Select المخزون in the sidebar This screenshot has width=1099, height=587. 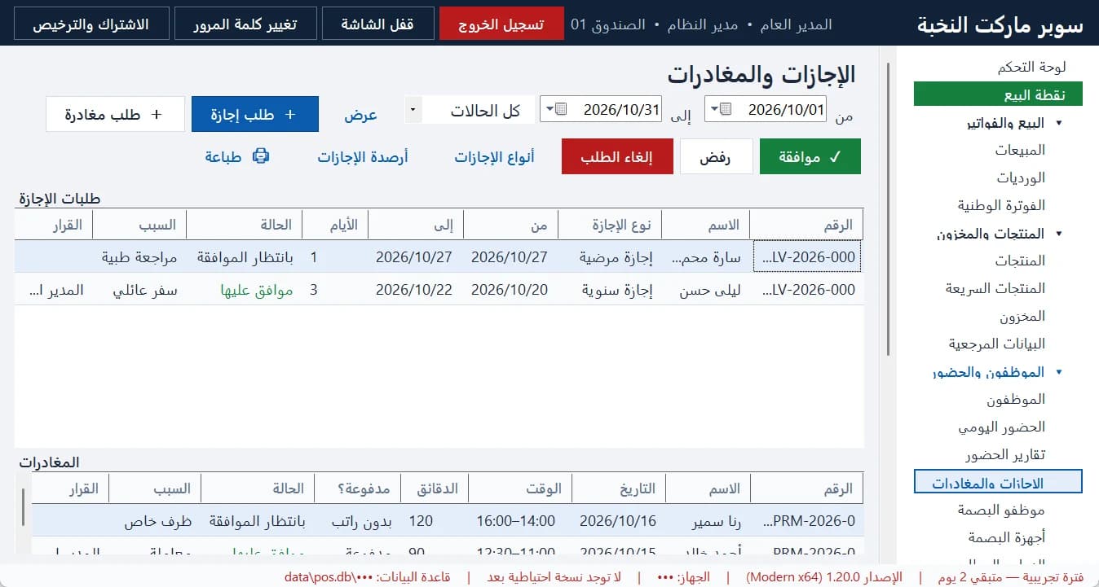click(x=1022, y=316)
